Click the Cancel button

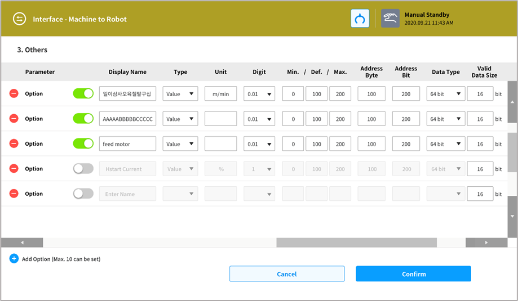pos(286,274)
